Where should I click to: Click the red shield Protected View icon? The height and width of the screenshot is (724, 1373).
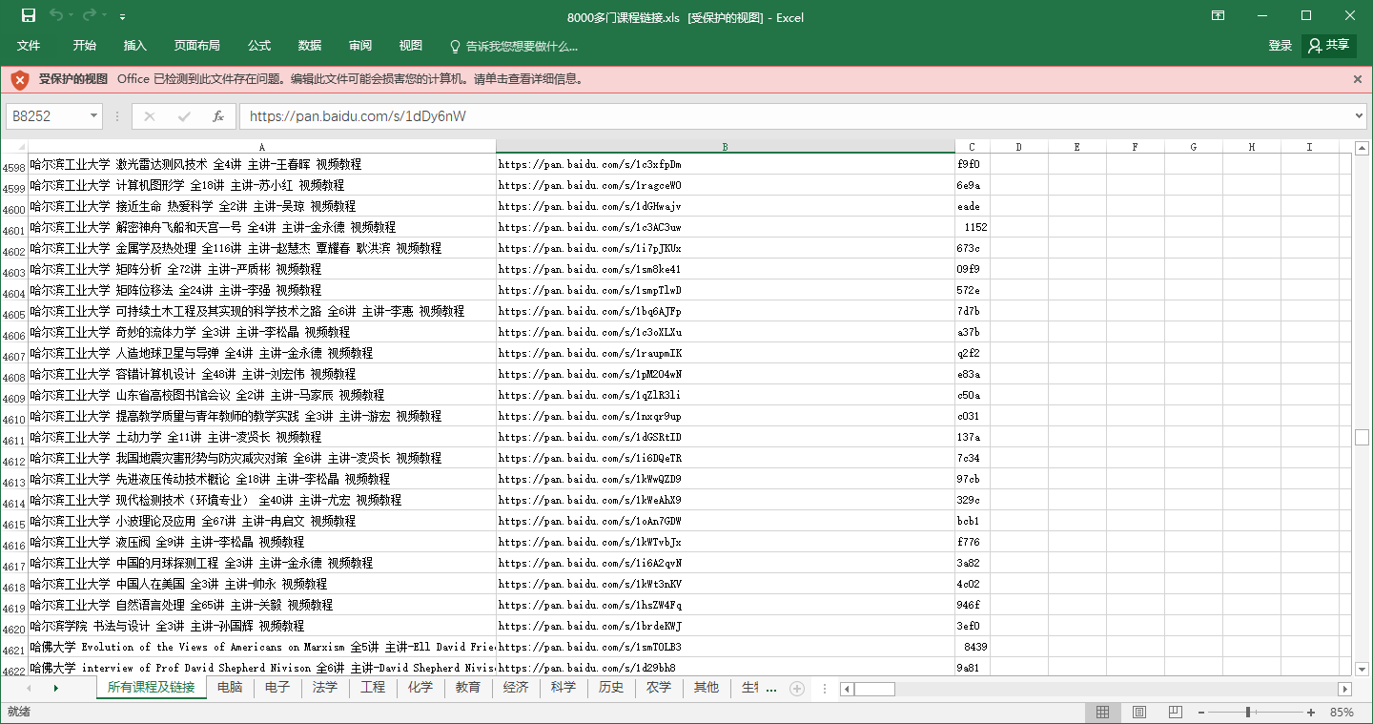[20, 79]
